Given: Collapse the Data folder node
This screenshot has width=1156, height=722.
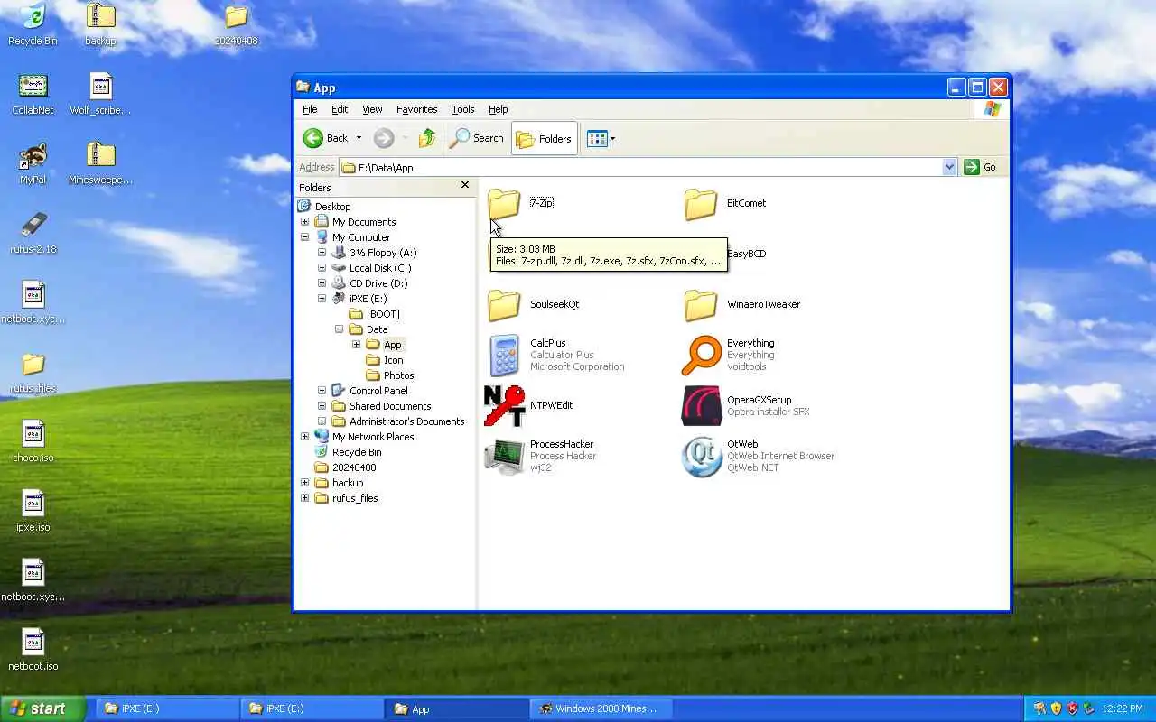Looking at the screenshot, I should pyautogui.click(x=339, y=329).
